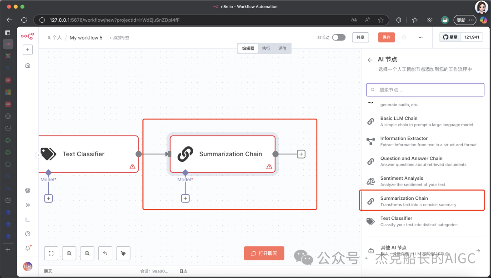Select Basic LLM Chain node
Viewport: 491px width, 278px height.
point(425,121)
